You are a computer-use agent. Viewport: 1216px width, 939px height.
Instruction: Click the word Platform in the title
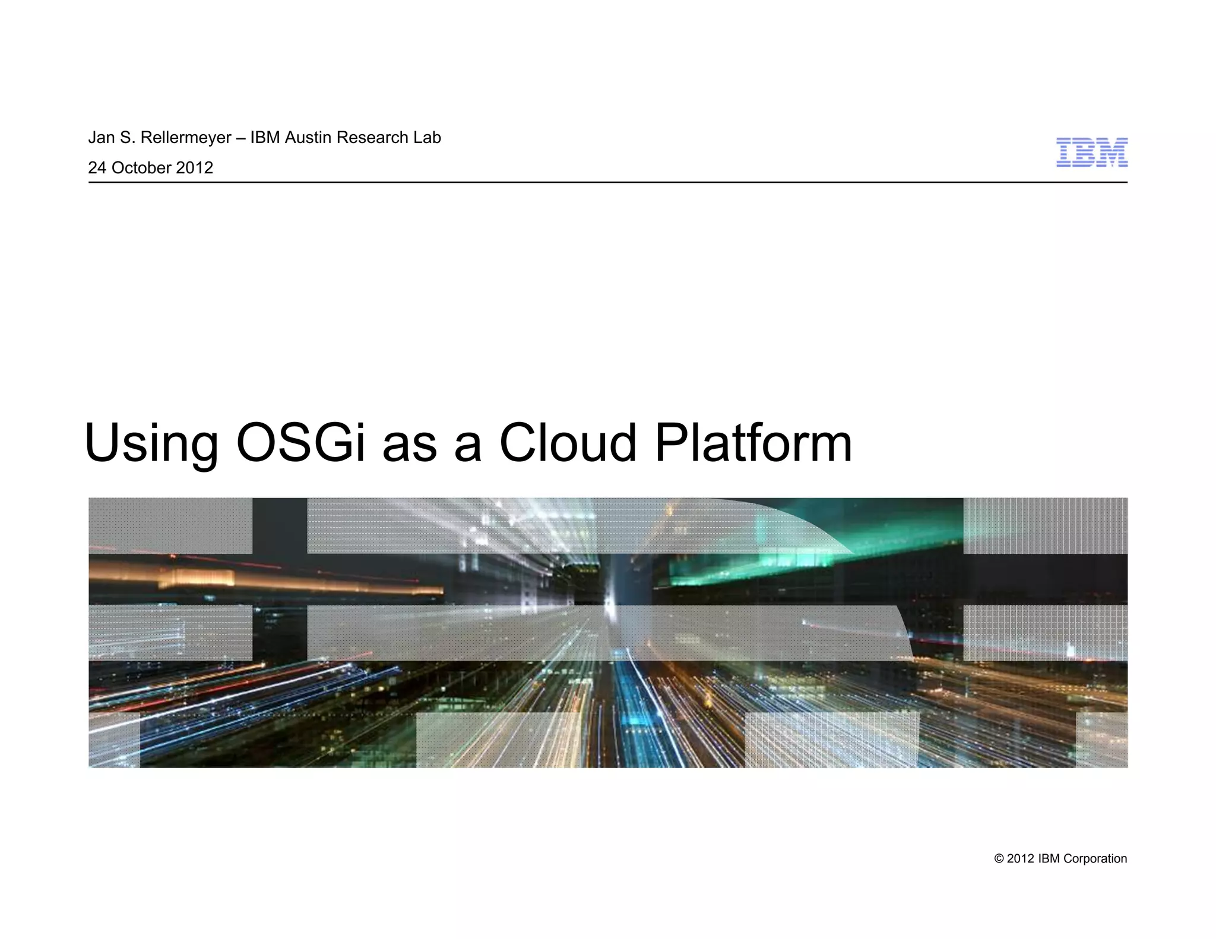coord(753,442)
